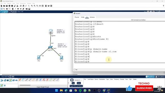Pick the blue Coaxial zigzag cable
165x93 pixels.
tap(40, 80)
